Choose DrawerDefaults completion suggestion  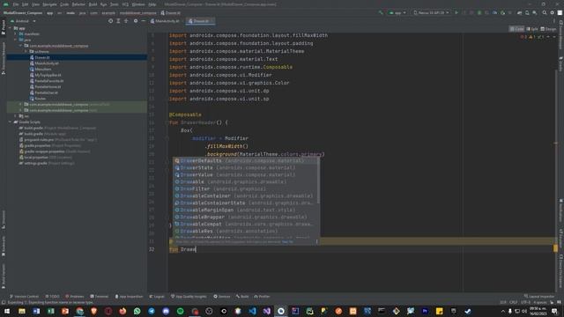click(x=246, y=160)
